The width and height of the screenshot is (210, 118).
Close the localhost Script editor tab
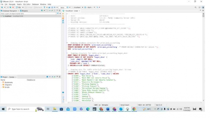79,11
